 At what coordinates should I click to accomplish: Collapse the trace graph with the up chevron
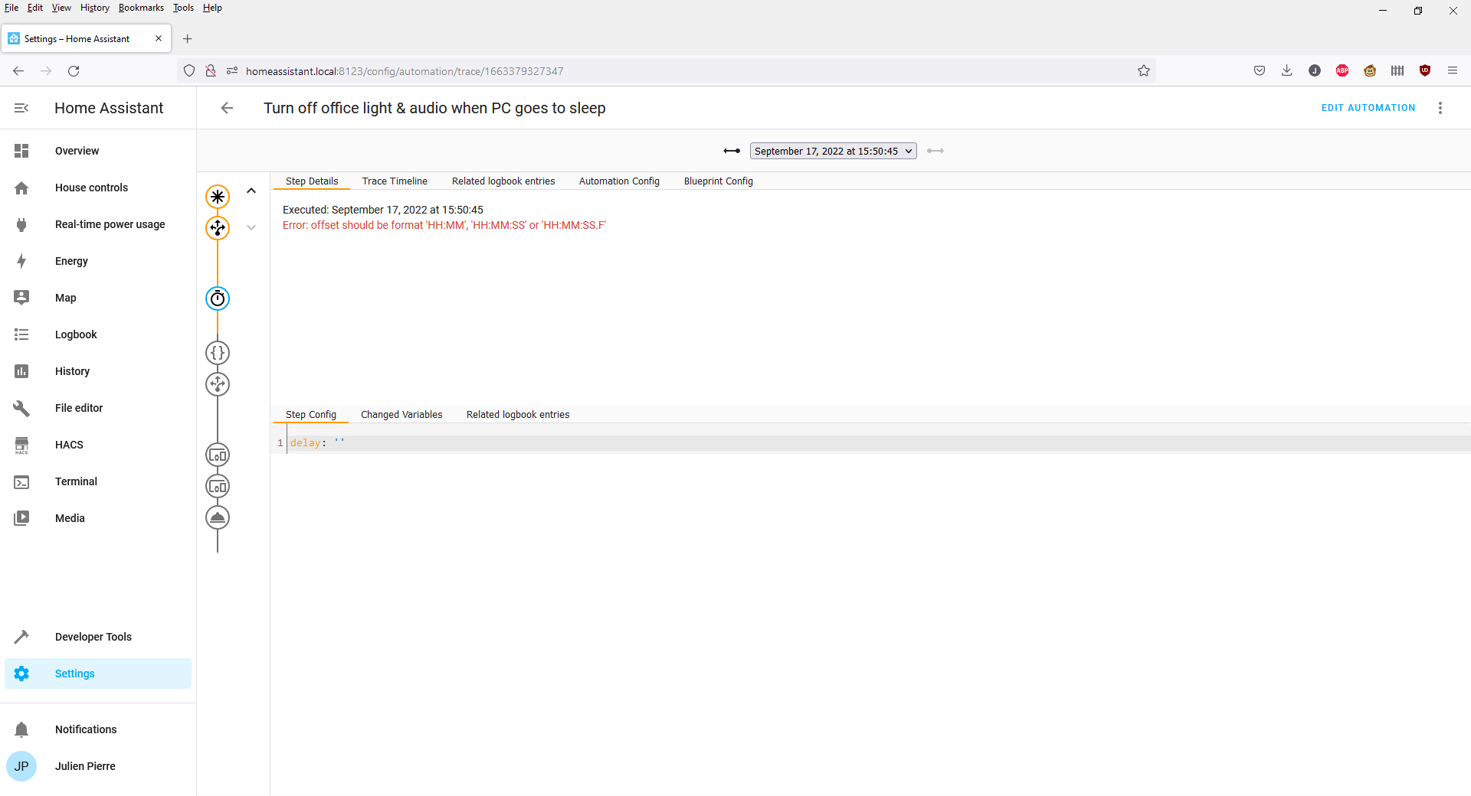251,191
